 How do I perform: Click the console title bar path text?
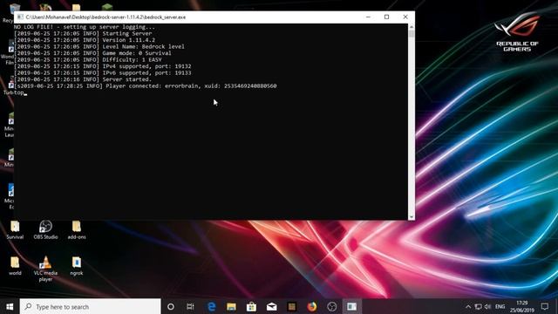click(105, 17)
